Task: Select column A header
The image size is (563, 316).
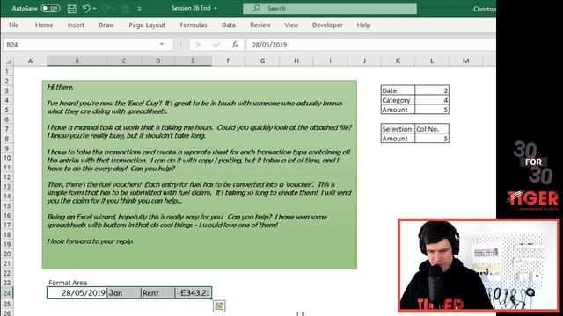Action: point(30,61)
